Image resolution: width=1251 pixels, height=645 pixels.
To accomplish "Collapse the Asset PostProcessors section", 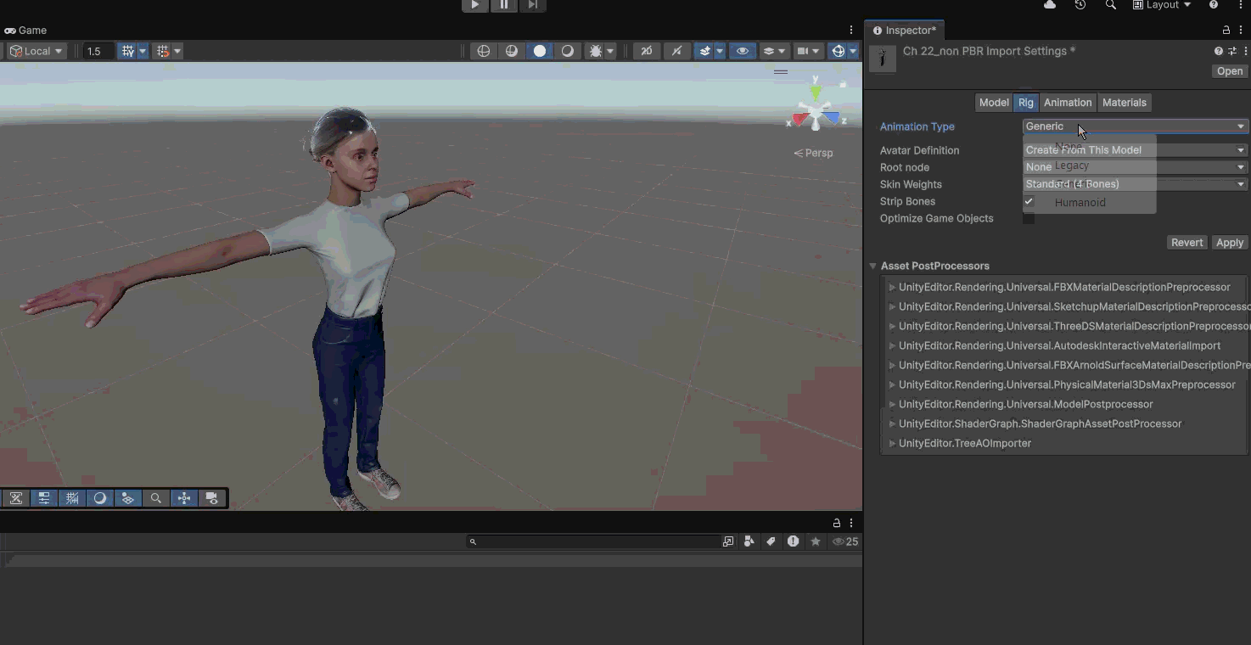I will [872, 266].
